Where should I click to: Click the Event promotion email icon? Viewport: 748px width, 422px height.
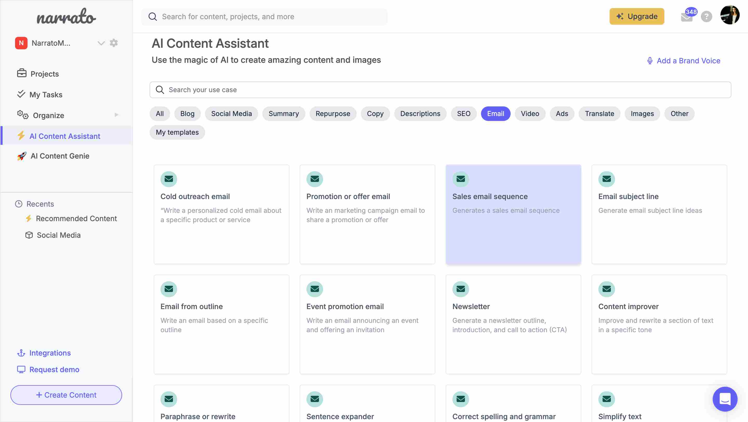315,289
